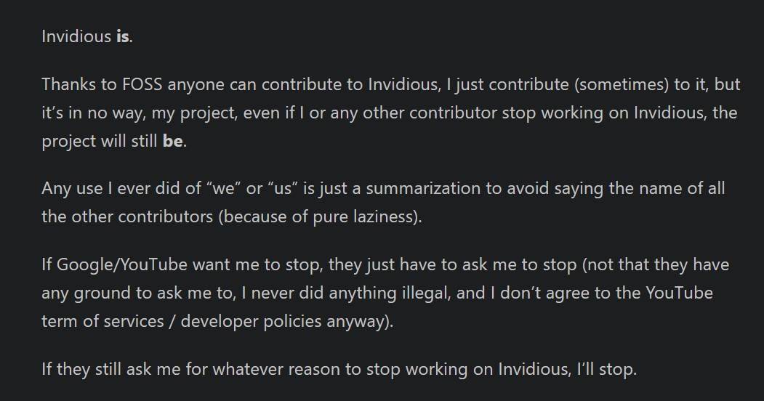Click the "Invidious is." opening line
The height and width of the screenshot is (401, 764).
coord(87,36)
